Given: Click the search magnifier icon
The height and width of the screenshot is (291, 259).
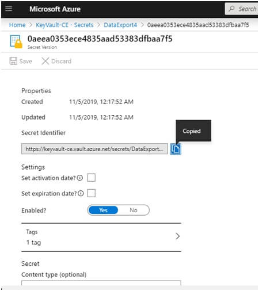Looking at the screenshot, I should 232,9.
